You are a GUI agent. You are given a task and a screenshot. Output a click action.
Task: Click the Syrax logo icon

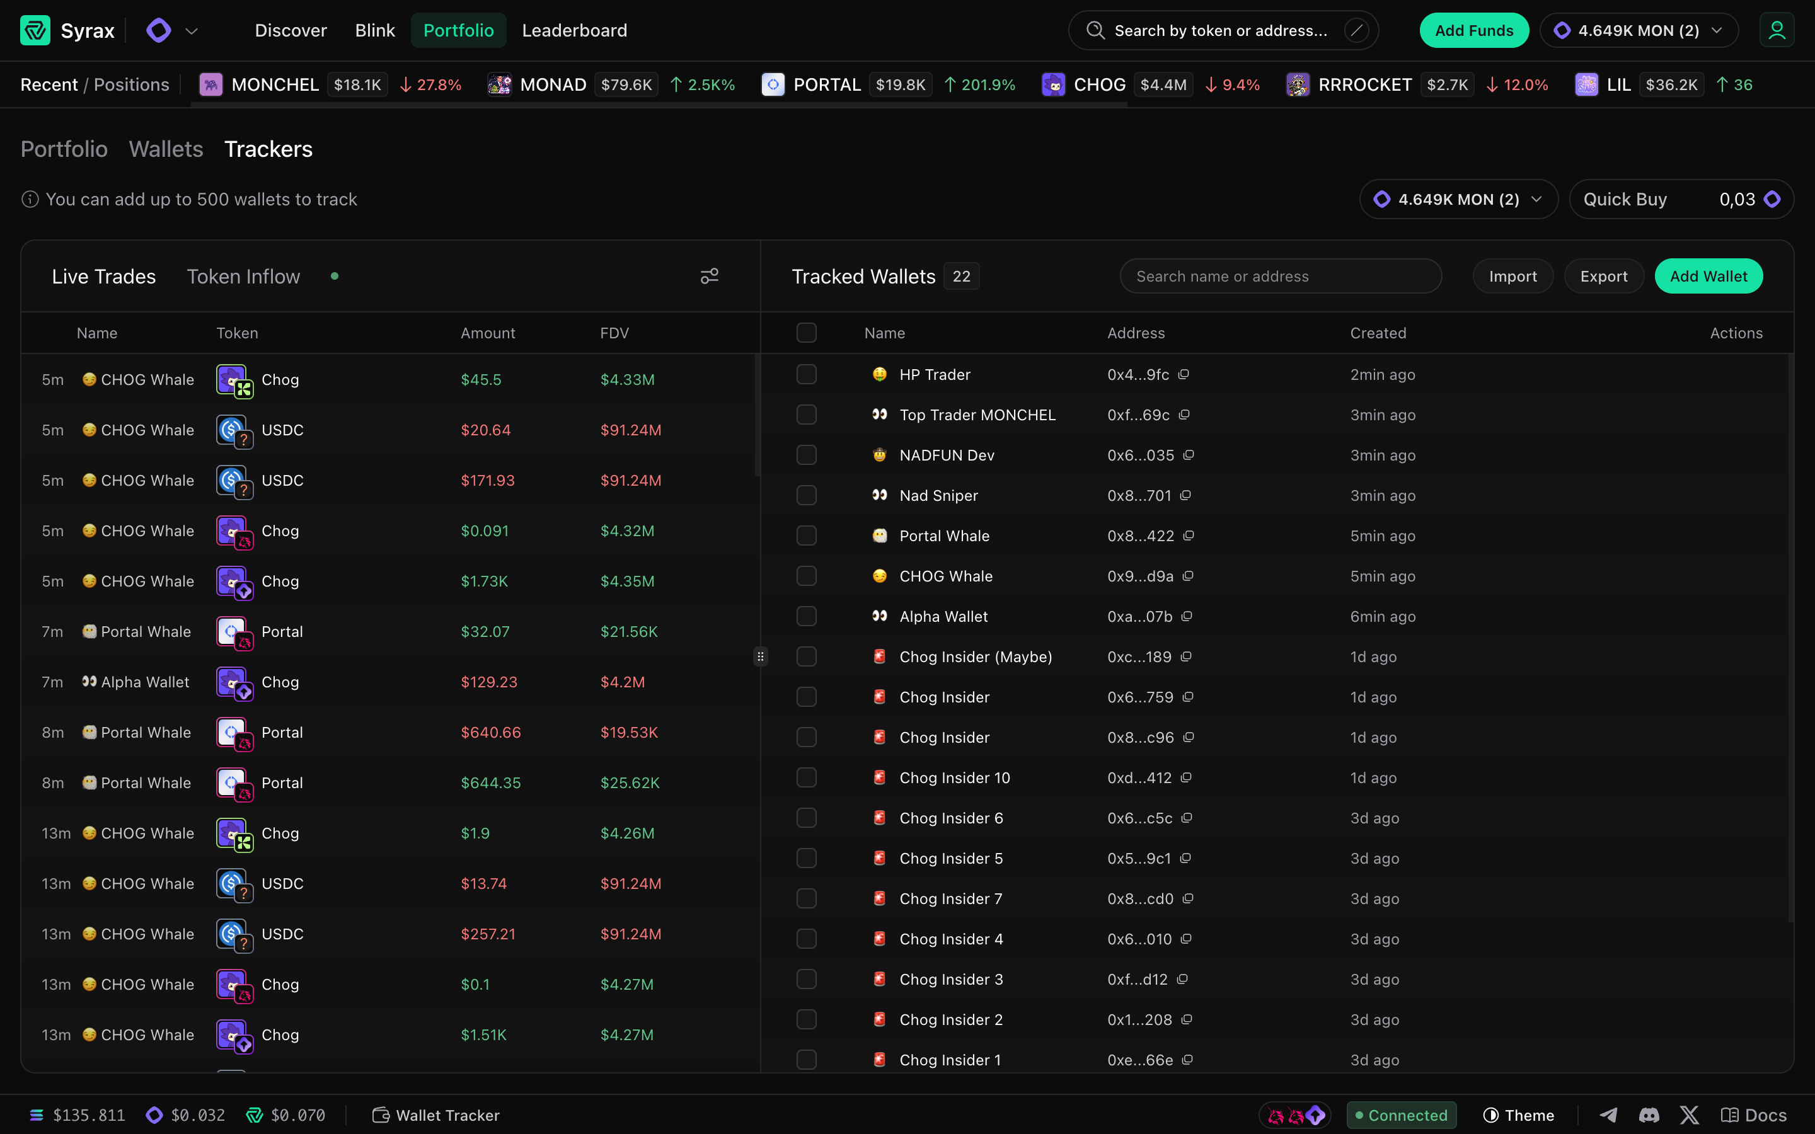35,31
